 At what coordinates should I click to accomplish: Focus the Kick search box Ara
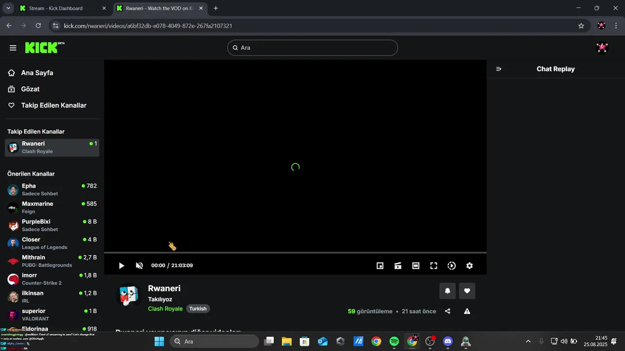pyautogui.click(x=312, y=48)
